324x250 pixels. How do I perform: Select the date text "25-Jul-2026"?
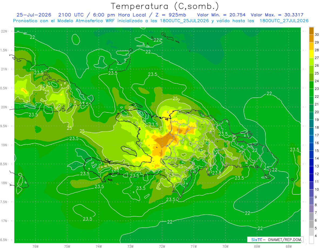pos(34,15)
